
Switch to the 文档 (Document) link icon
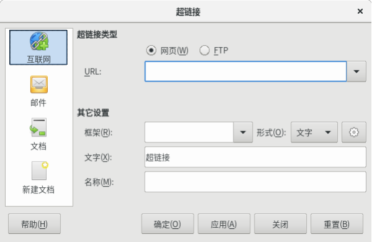[39, 134]
